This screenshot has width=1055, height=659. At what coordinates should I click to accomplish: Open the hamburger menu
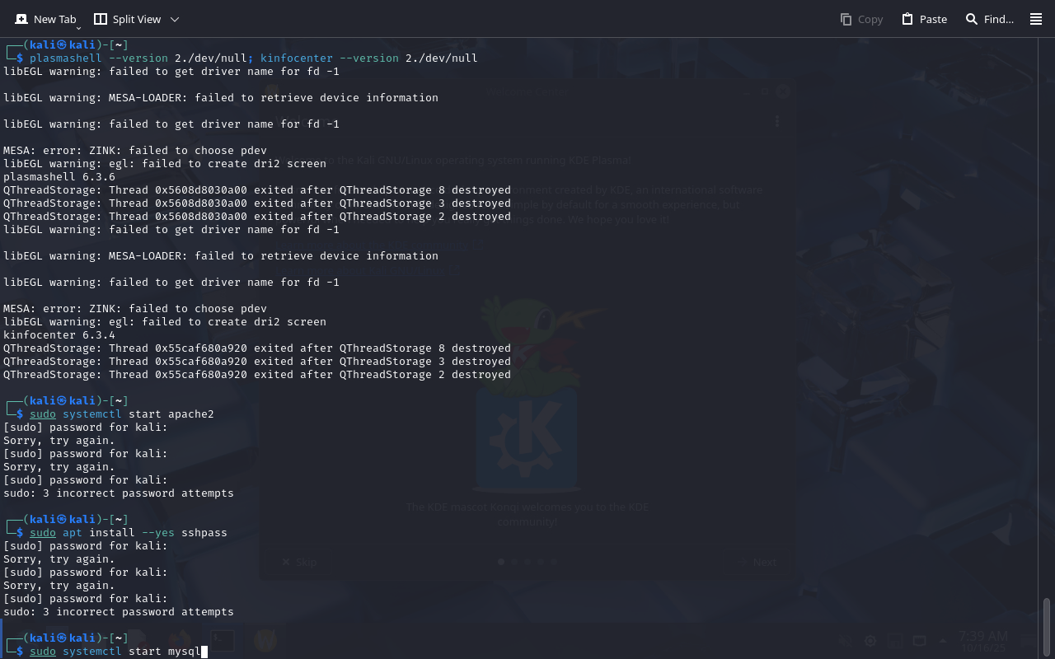[x=1036, y=19]
